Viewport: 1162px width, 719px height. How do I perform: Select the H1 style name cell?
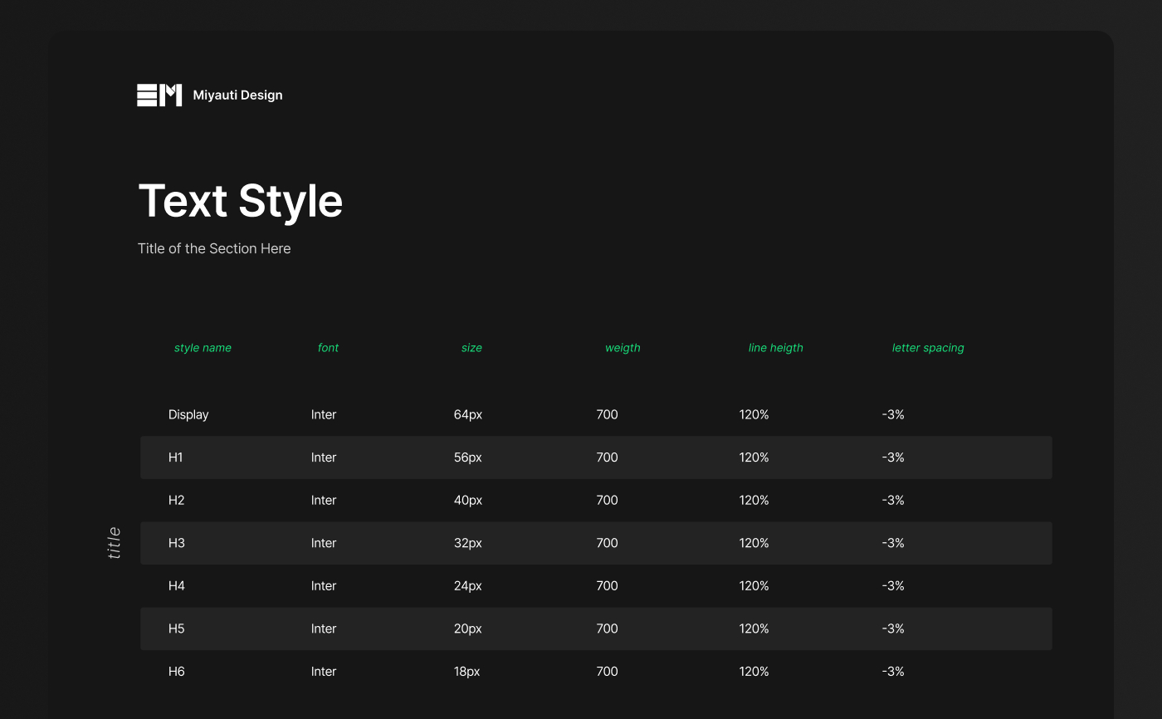pyautogui.click(x=175, y=457)
